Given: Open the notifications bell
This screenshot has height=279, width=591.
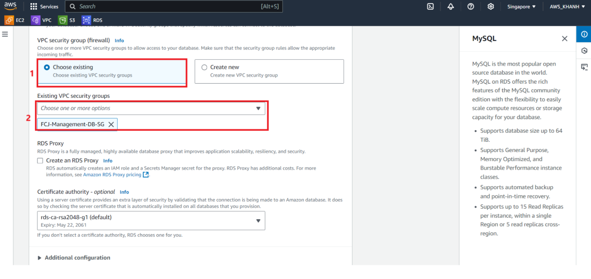Looking at the screenshot, I should coord(451,6).
